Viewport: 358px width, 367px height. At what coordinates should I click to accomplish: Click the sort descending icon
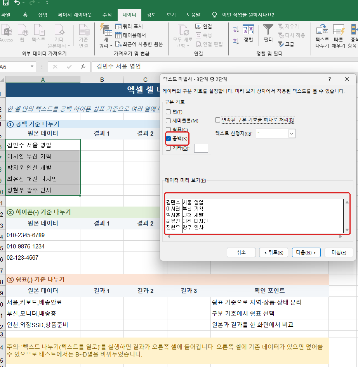[236, 41]
